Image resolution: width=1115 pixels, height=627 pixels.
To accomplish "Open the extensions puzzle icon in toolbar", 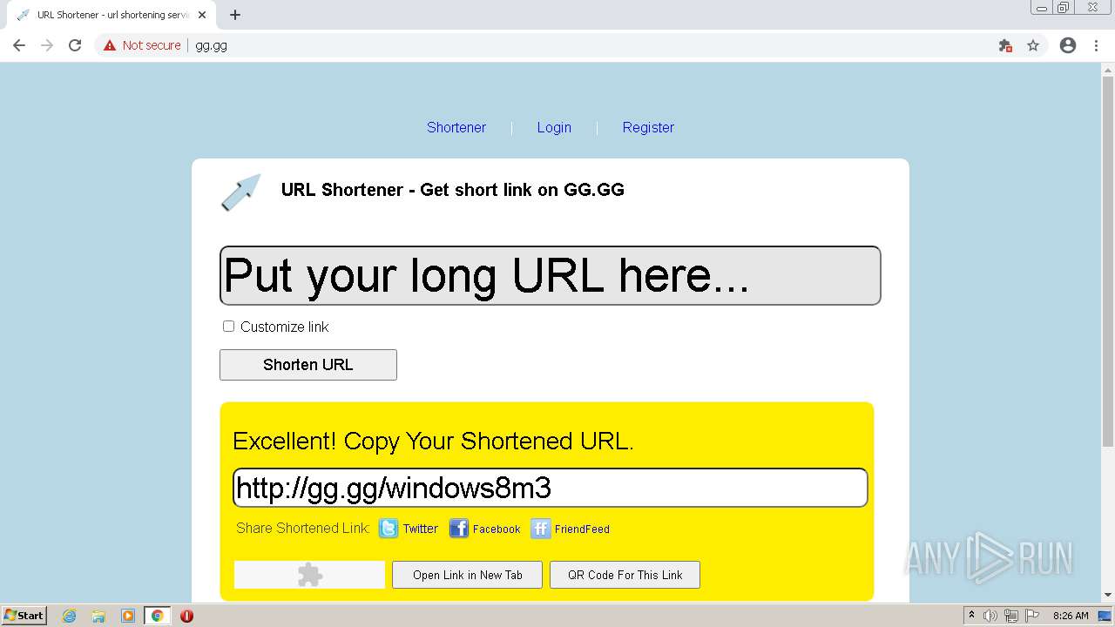I will click(1005, 45).
